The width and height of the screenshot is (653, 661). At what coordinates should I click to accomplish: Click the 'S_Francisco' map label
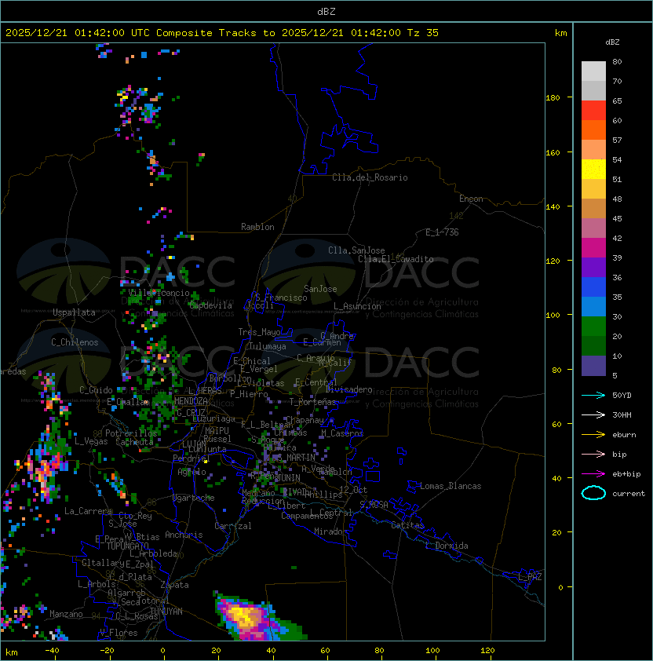coord(281,298)
